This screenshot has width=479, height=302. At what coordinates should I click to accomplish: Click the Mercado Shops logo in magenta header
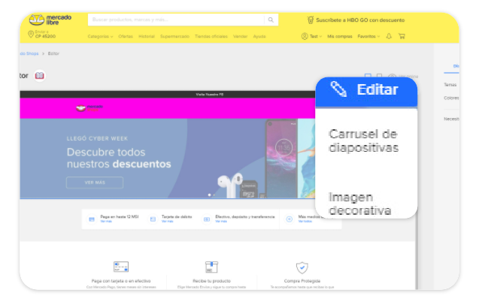point(89,108)
